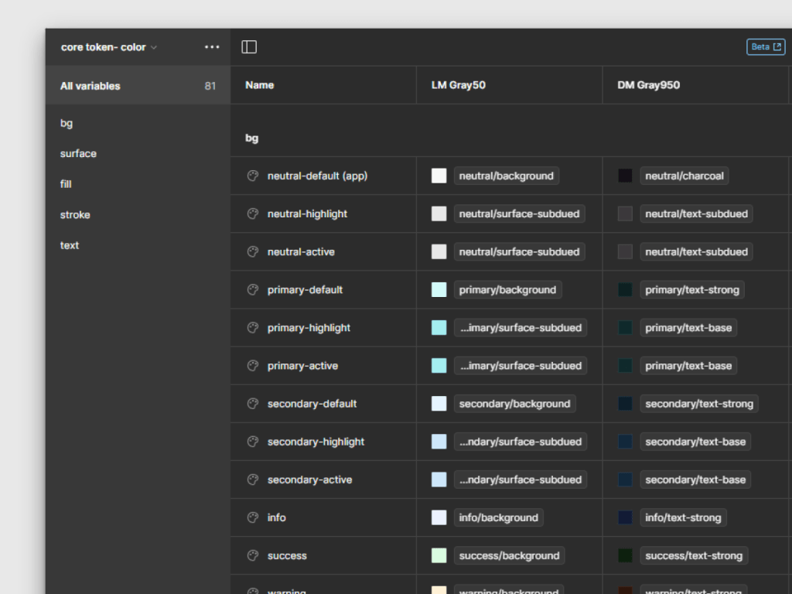This screenshot has width=792, height=594.
Task: Click the color variable icon next to primary-default
Action: tap(252, 290)
